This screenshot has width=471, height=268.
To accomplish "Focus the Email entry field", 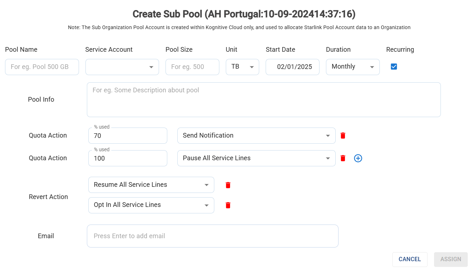I will pos(213,236).
